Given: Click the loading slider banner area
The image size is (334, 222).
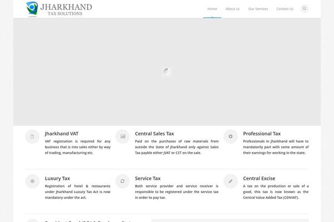Looking at the screenshot, I should point(167,72).
